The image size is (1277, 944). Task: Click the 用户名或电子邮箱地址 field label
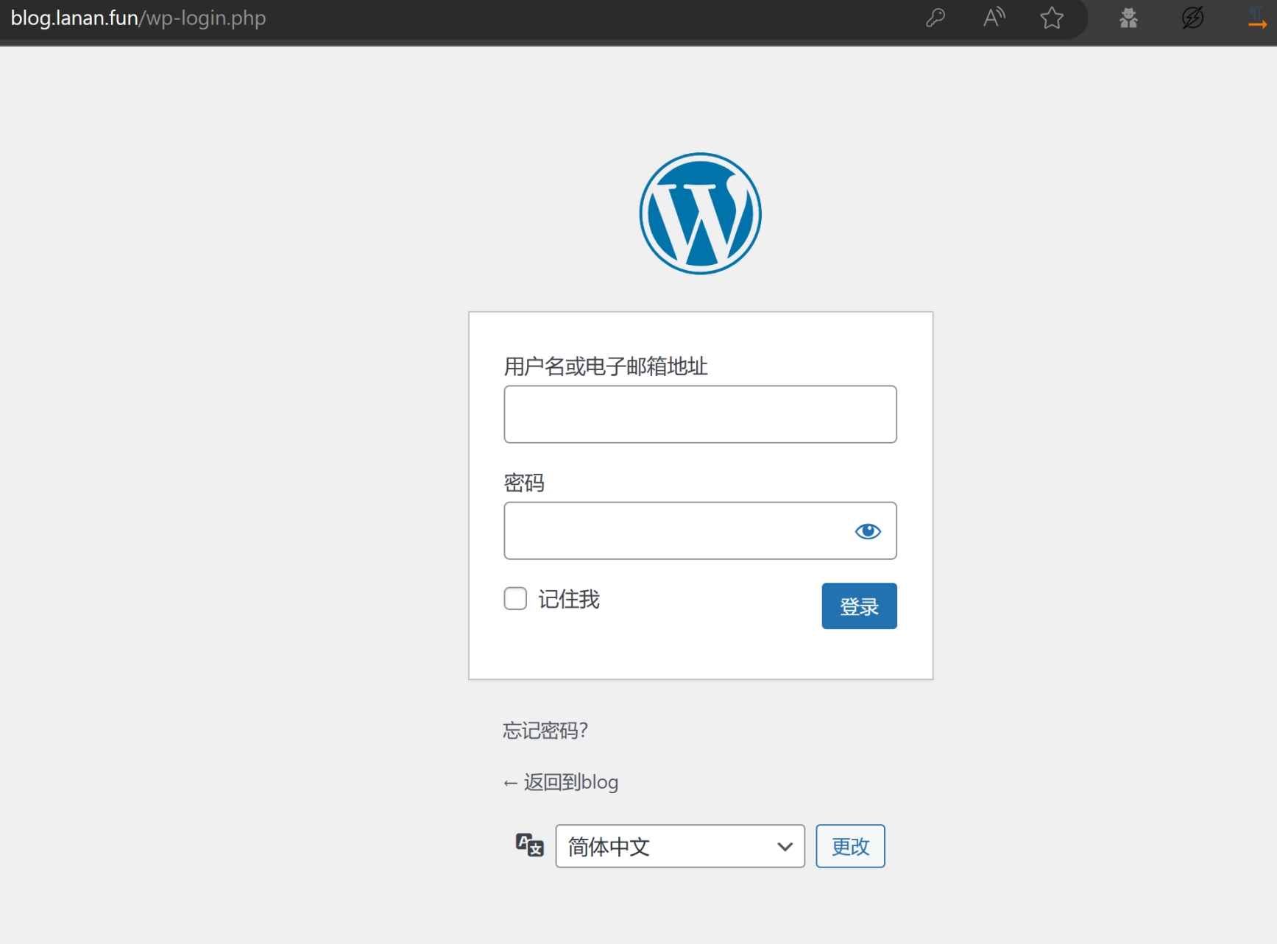tap(606, 366)
